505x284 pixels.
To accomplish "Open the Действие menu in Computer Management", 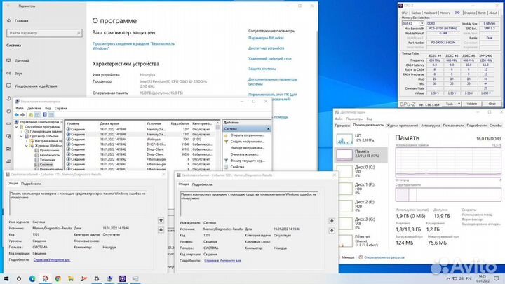I will 33,109.
